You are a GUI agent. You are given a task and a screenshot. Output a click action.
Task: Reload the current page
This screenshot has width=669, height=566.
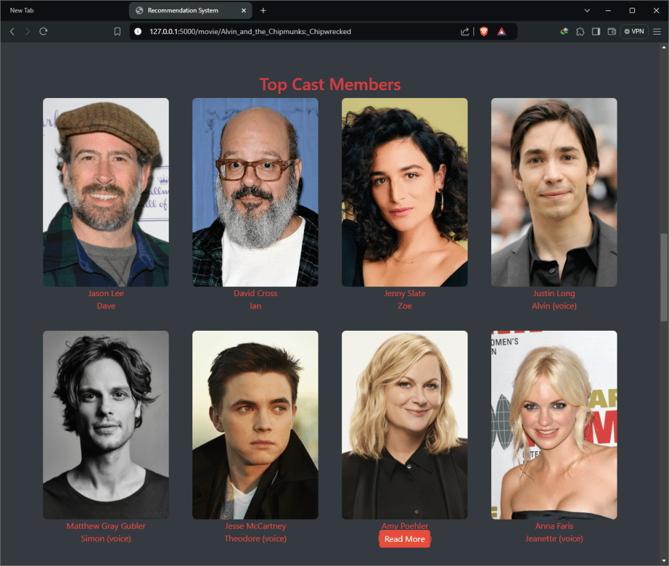(x=43, y=31)
